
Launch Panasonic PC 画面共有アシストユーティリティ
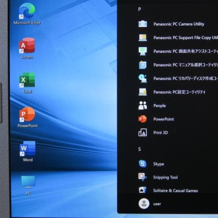pyautogui.click(x=186, y=51)
